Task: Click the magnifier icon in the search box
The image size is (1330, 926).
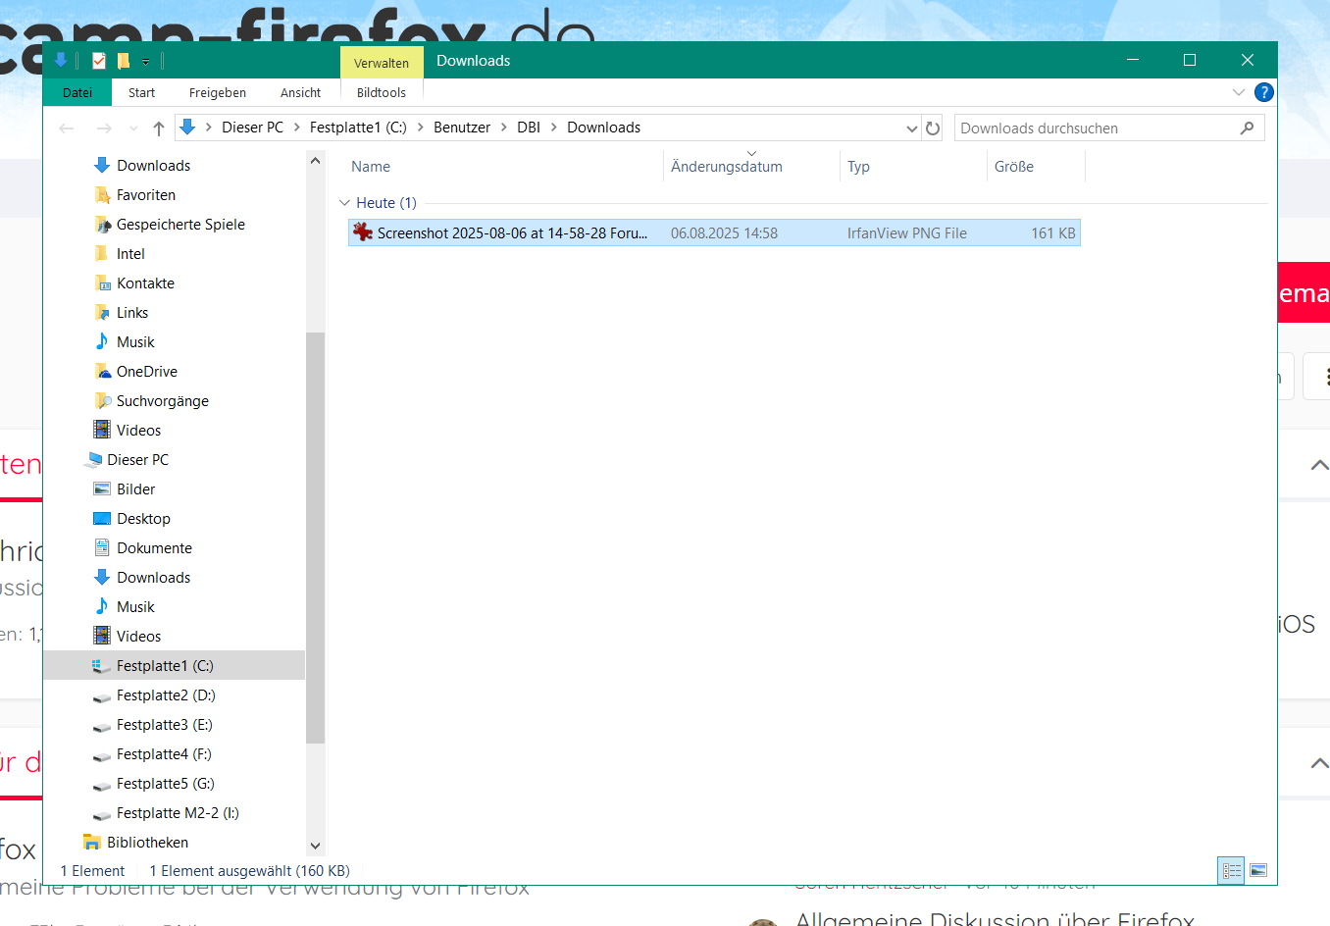Action: (x=1248, y=128)
